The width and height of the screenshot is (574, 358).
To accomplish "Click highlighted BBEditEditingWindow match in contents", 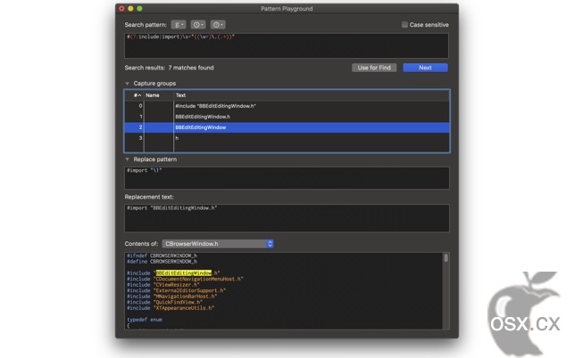I will pos(184,273).
